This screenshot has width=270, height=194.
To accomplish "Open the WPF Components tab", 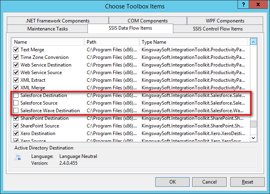I will pyautogui.click(x=225, y=21).
